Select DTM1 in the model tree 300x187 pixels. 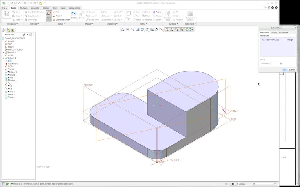click(x=11, y=55)
